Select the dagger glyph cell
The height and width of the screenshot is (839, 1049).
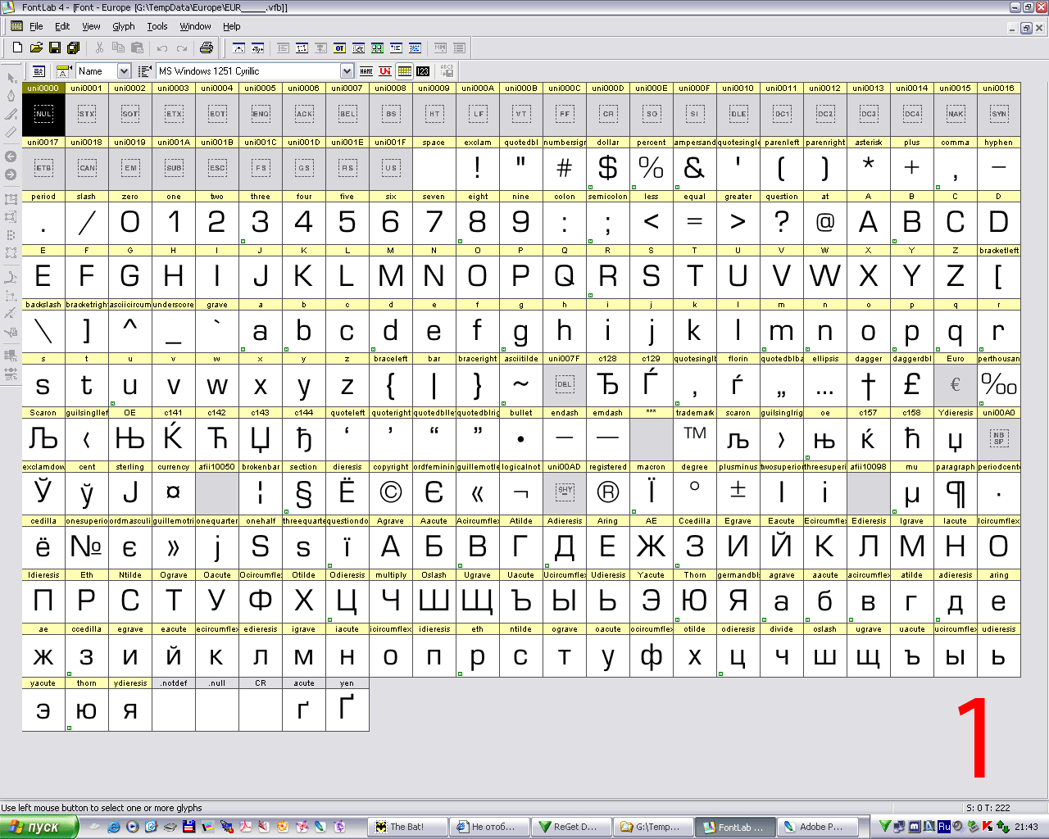click(x=868, y=379)
